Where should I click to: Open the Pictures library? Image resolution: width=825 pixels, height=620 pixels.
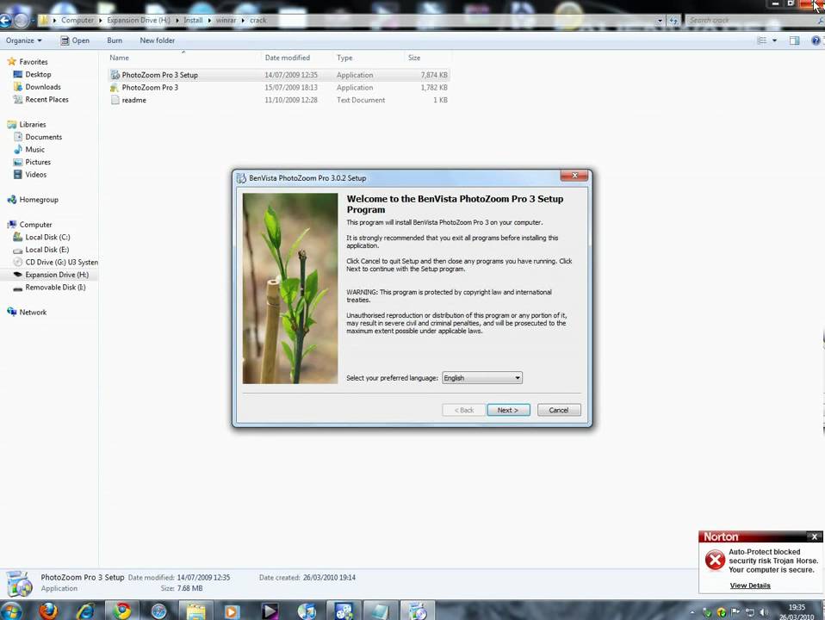point(38,162)
